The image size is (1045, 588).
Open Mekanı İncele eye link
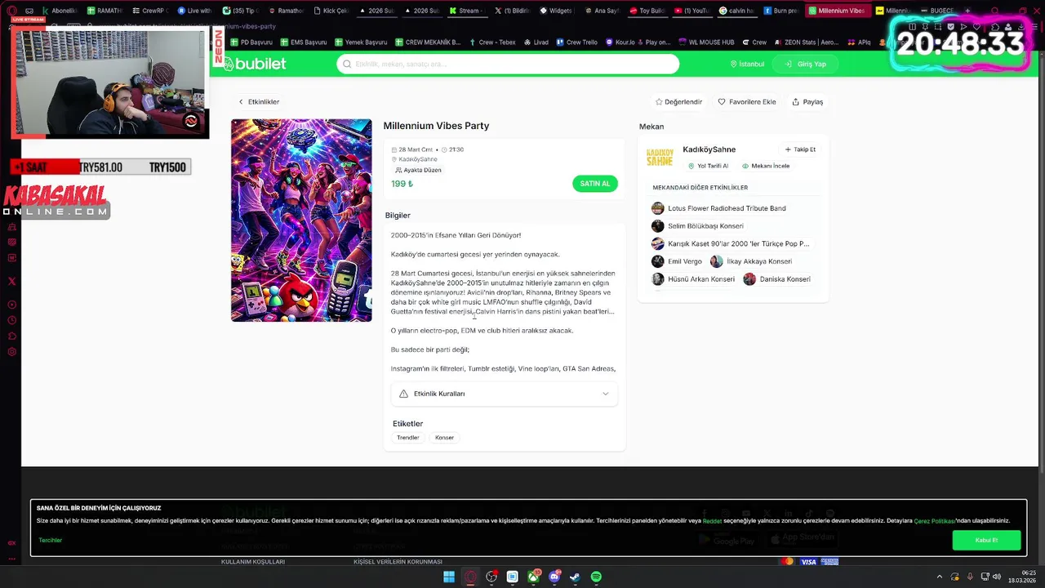point(766,166)
